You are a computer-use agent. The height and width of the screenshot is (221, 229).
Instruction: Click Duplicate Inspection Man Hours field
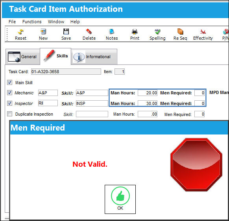[148, 114]
